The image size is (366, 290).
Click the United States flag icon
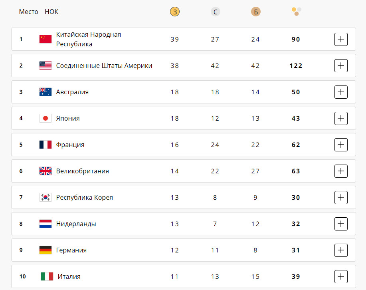46,66
